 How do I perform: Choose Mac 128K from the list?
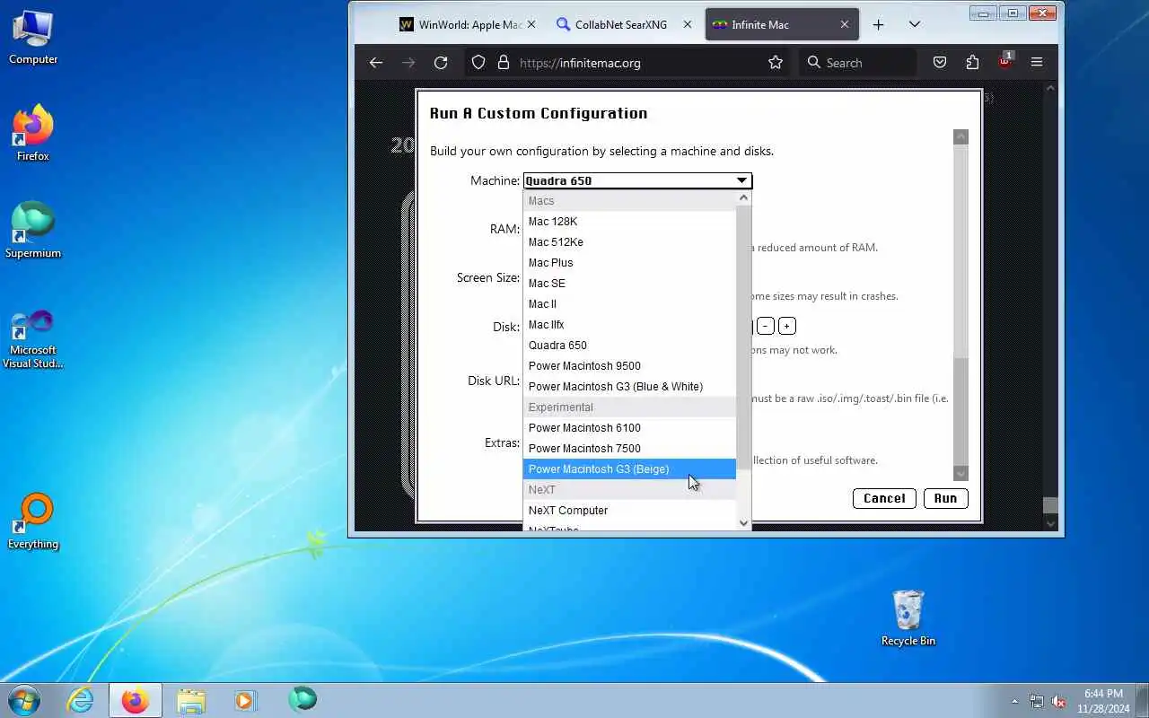pyautogui.click(x=629, y=221)
